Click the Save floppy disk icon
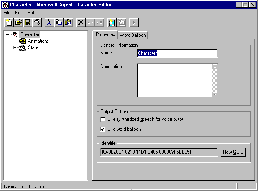Image resolution: width=258 pixels, height=191 pixels. click(x=28, y=22)
